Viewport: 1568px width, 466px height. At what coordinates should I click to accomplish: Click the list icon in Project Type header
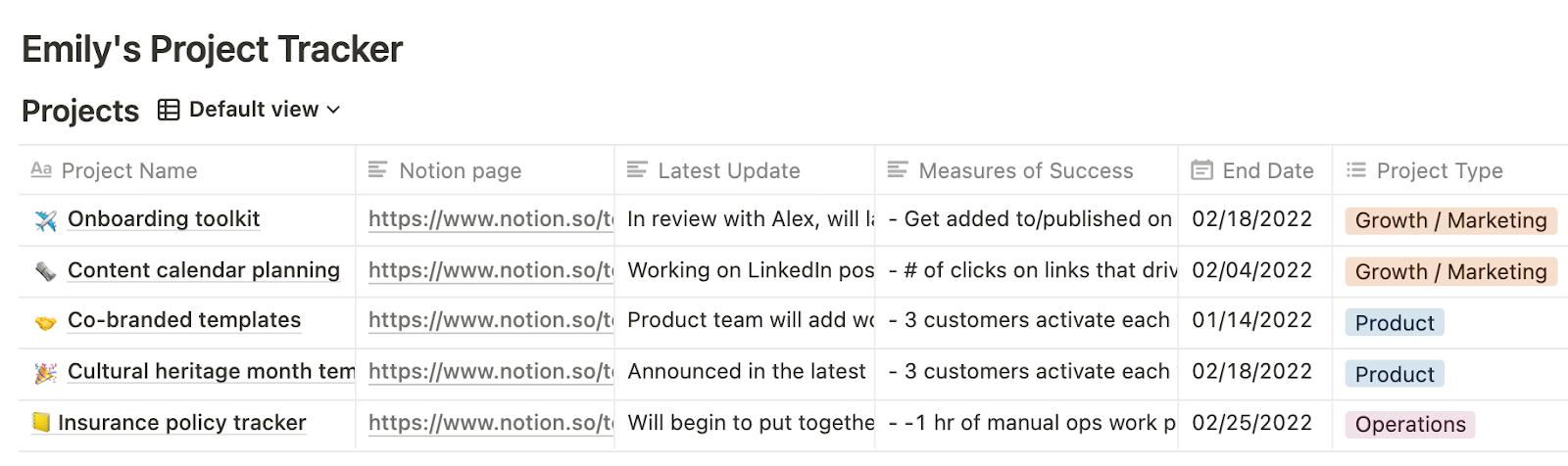(x=1356, y=170)
